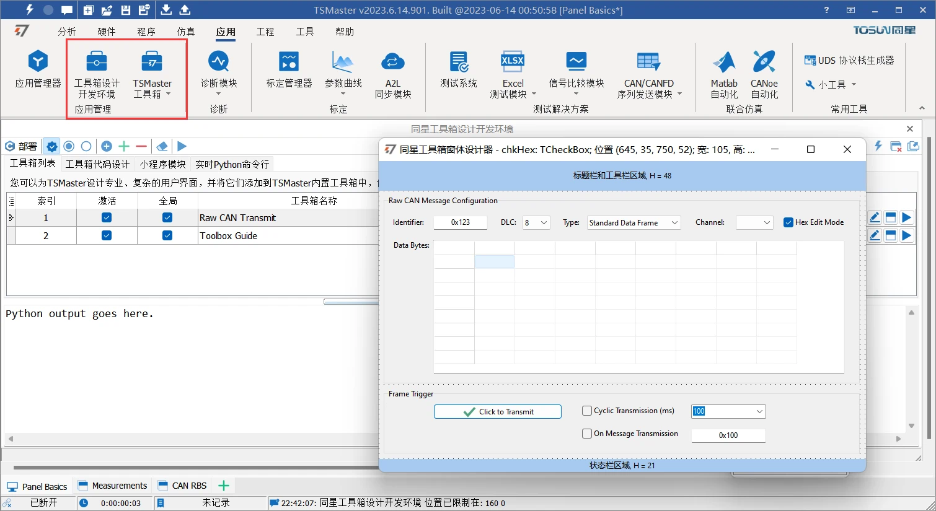
Task: Click the lightning connect icon in title bar
Action: click(x=29, y=10)
